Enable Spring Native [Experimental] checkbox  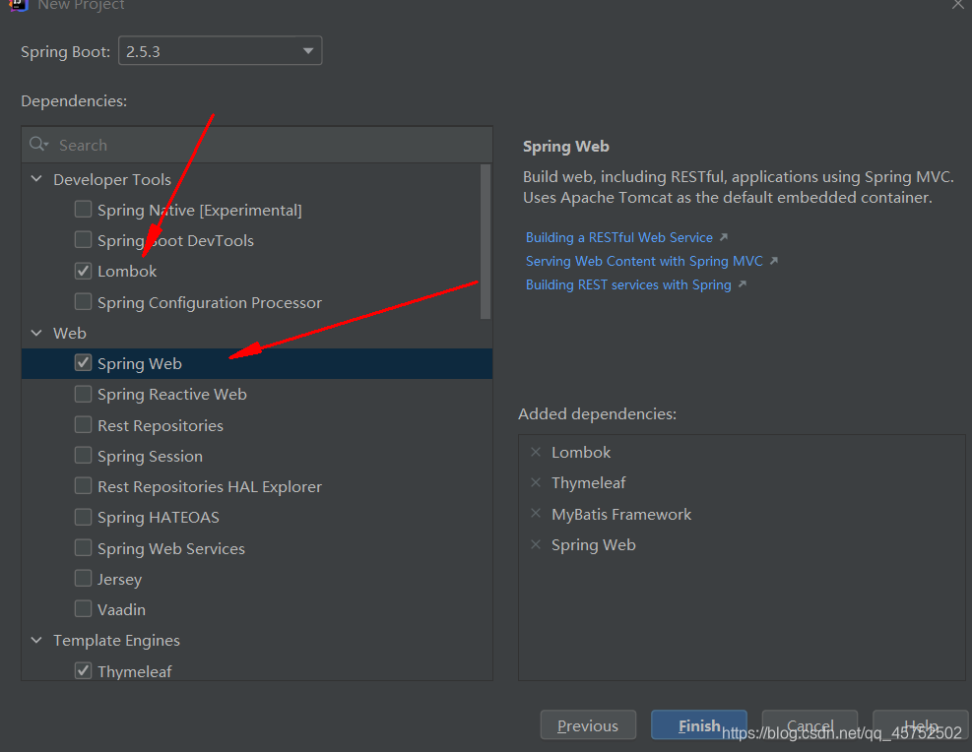[83, 210]
